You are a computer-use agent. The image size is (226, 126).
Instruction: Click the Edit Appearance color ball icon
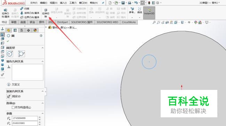coord(196,23)
